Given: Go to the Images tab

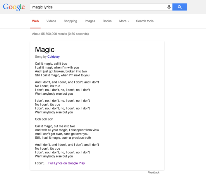Looking at the screenshot, I should click(x=90, y=21).
